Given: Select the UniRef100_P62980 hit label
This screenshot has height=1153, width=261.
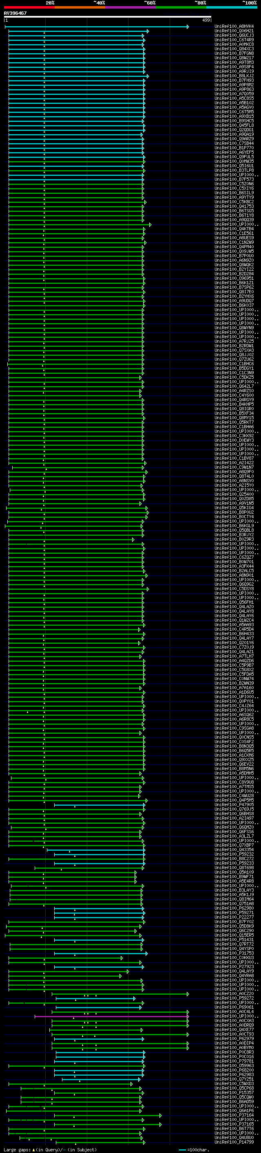Looking at the screenshot, I should pos(234,908).
